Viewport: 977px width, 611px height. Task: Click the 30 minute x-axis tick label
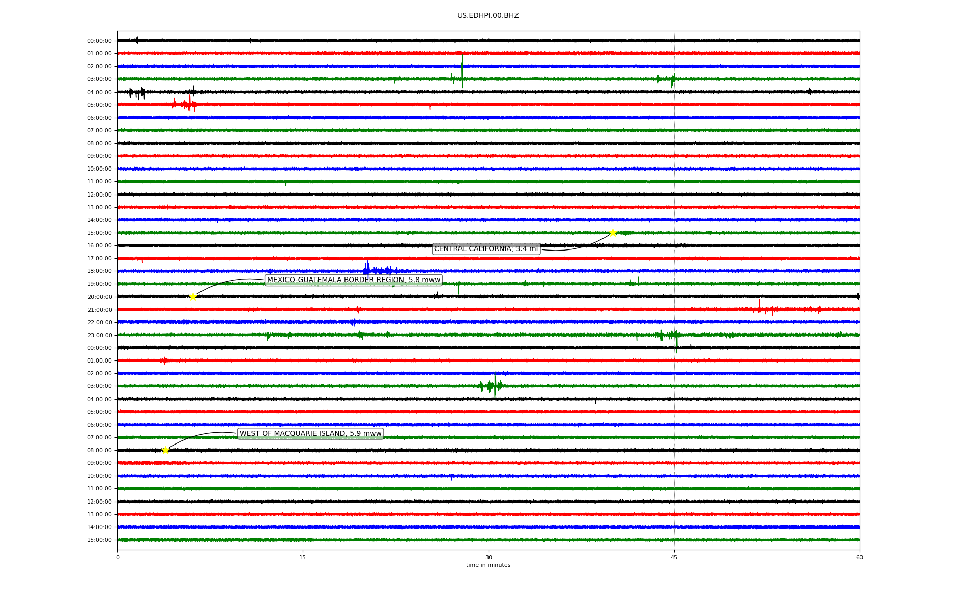coord(489,557)
